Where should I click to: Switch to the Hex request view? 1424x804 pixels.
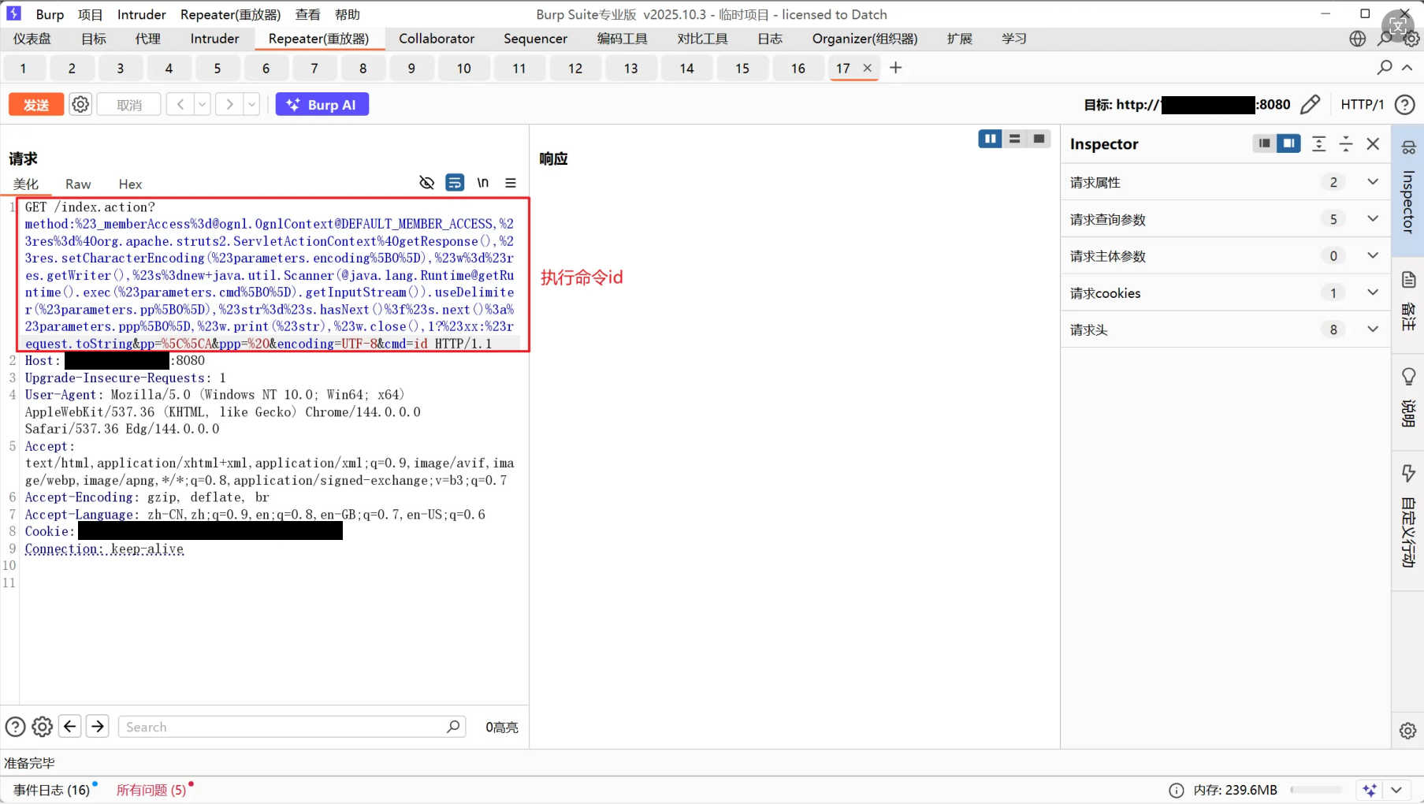(x=130, y=184)
